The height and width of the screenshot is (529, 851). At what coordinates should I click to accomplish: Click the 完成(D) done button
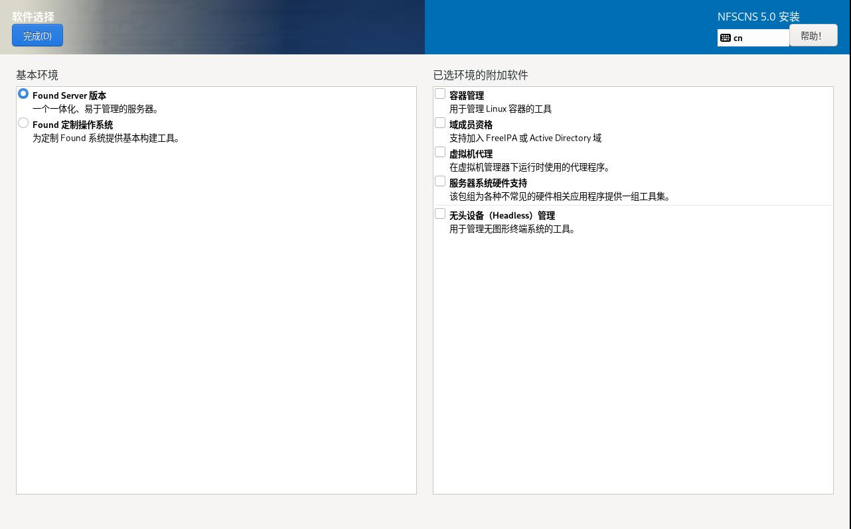tap(37, 36)
